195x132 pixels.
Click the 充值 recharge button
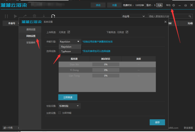(x=114, y=5)
